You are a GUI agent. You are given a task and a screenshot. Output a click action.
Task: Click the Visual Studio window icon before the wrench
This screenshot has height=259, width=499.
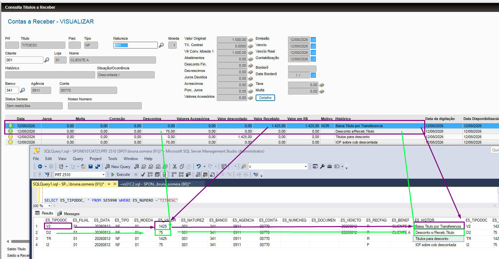pos(315,166)
